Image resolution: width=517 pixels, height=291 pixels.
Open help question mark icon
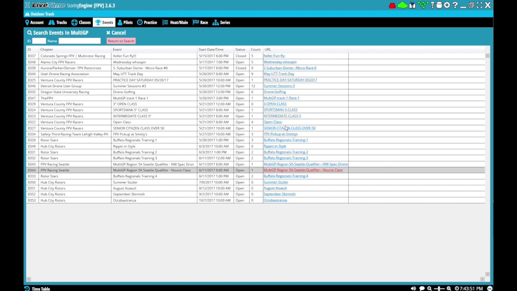coord(455,5)
